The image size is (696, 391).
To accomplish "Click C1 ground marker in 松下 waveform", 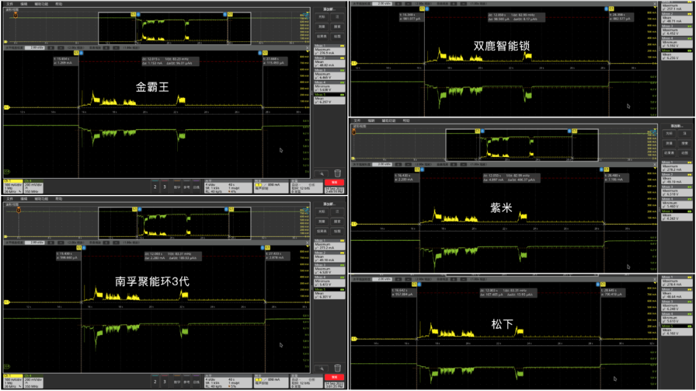I will [354, 339].
